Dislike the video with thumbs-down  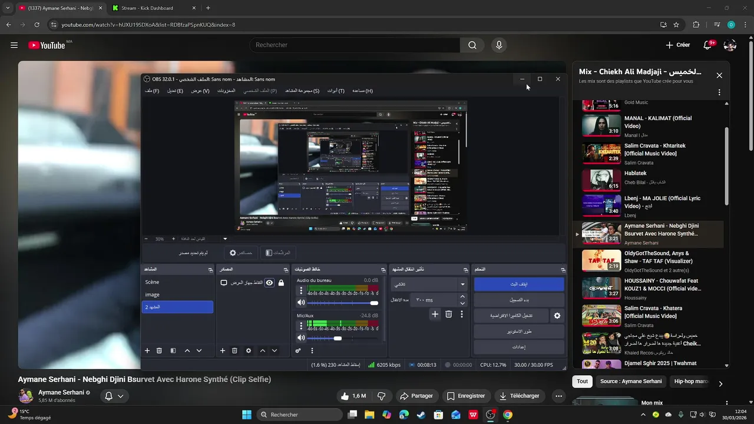(381, 396)
